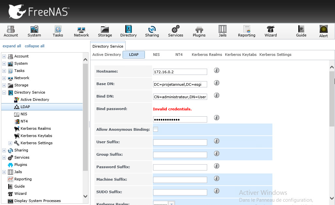The width and height of the screenshot is (335, 205).
Task: Expand the Tasks tree node
Action: (4, 71)
